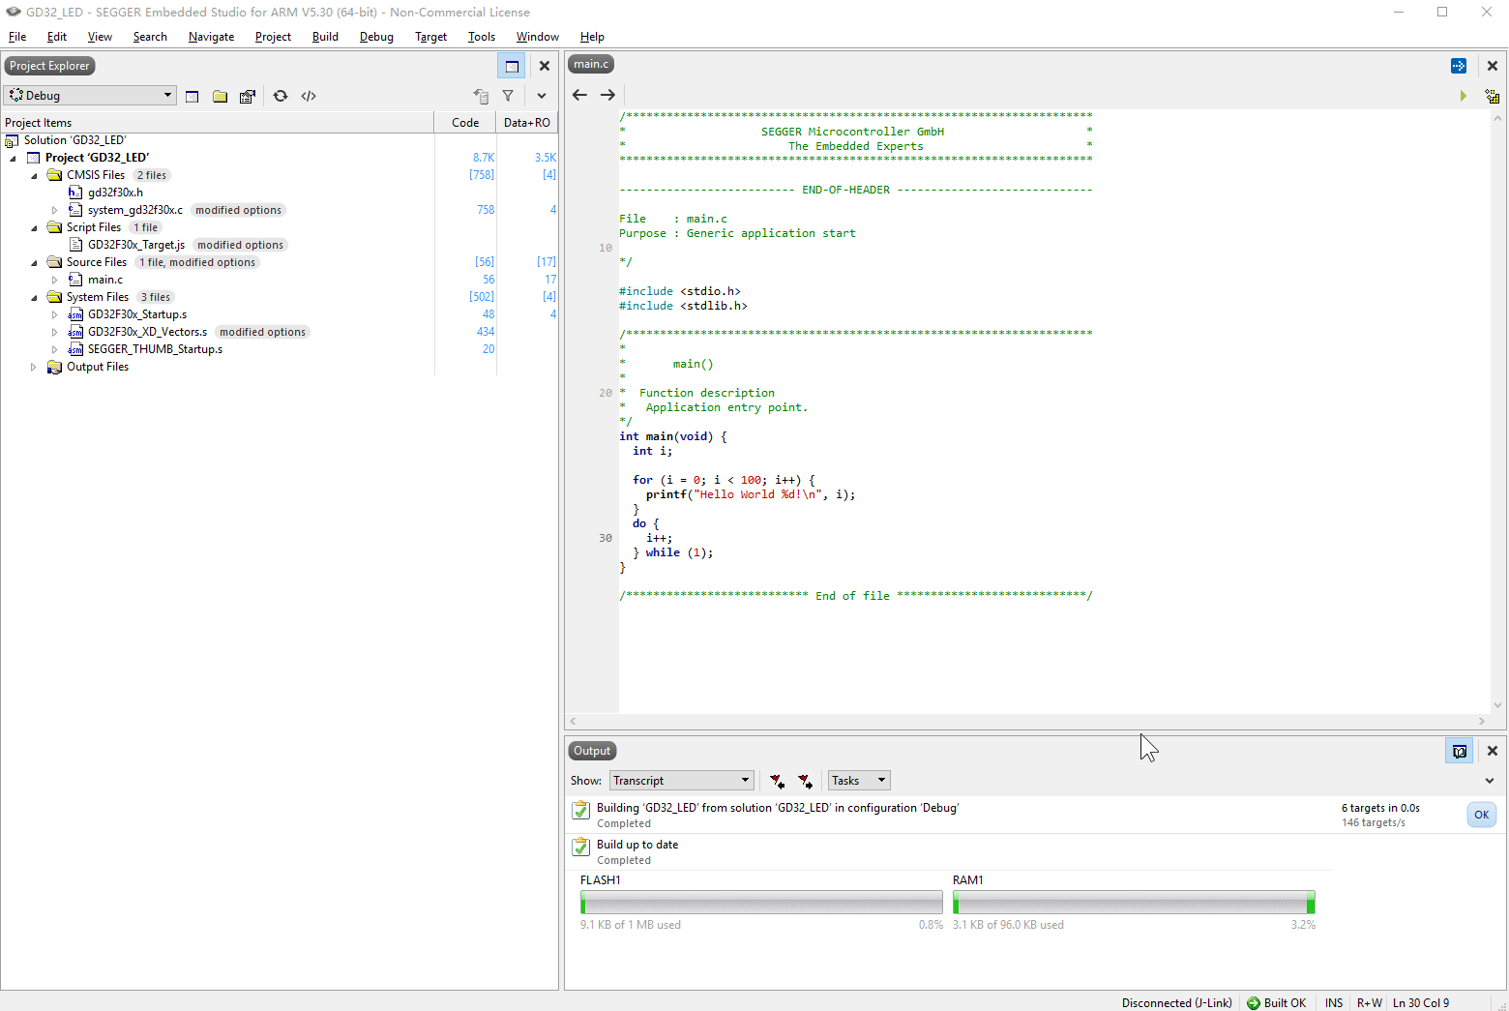This screenshot has width=1509, height=1011.
Task: Navigate back with left arrow icon
Action: pyautogui.click(x=579, y=95)
